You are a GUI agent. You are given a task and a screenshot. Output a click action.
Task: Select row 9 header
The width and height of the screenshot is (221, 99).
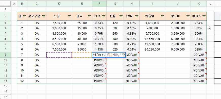tap(6, 55)
